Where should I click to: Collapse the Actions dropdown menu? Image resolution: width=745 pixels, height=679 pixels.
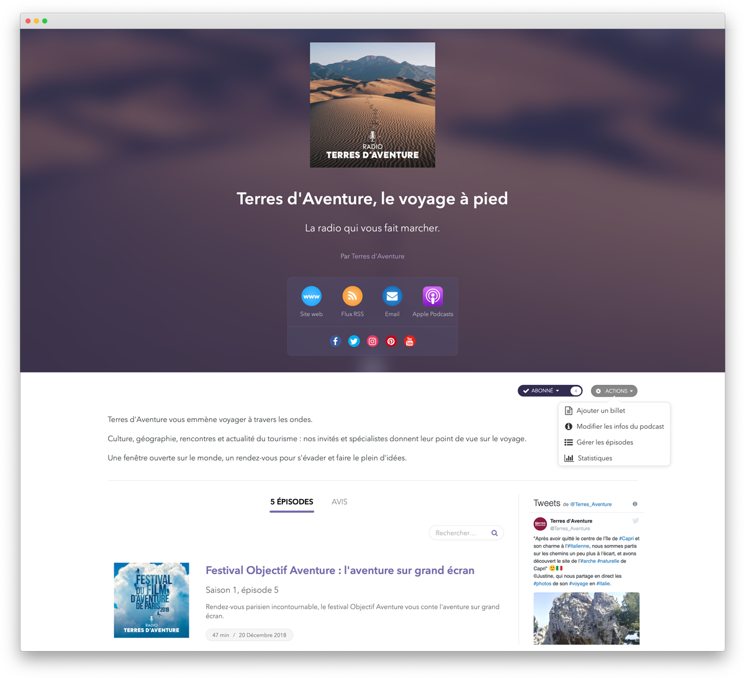614,391
